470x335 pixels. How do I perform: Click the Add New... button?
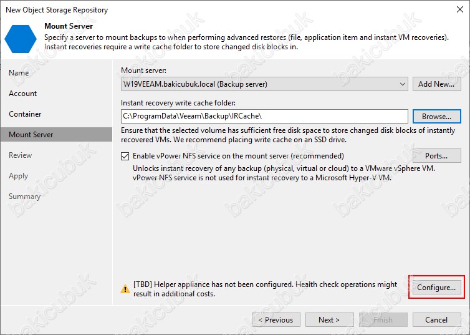437,84
